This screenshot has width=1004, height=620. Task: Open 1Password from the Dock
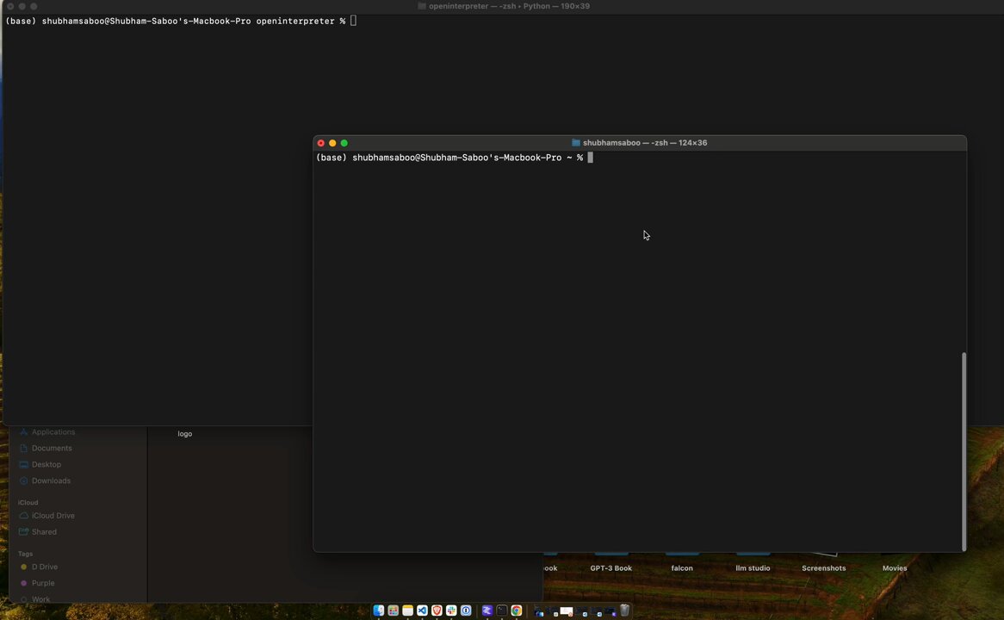pyautogui.click(x=466, y=611)
